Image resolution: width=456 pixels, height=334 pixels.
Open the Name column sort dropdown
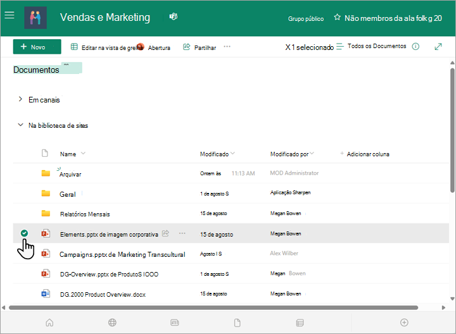click(83, 153)
